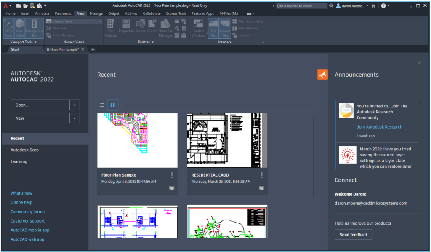Image resolution: width=431 pixels, height=252 pixels.
Task: Open the QuickCalc calculator palette icon
Action: tap(184, 28)
